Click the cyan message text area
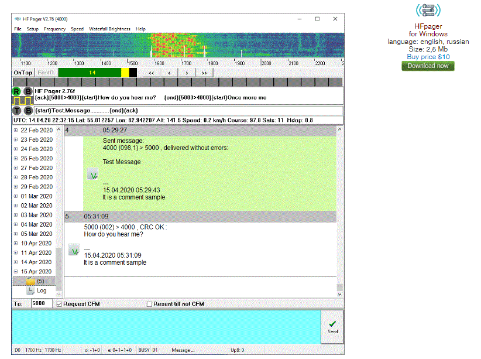481x359 pixels. 166,327
